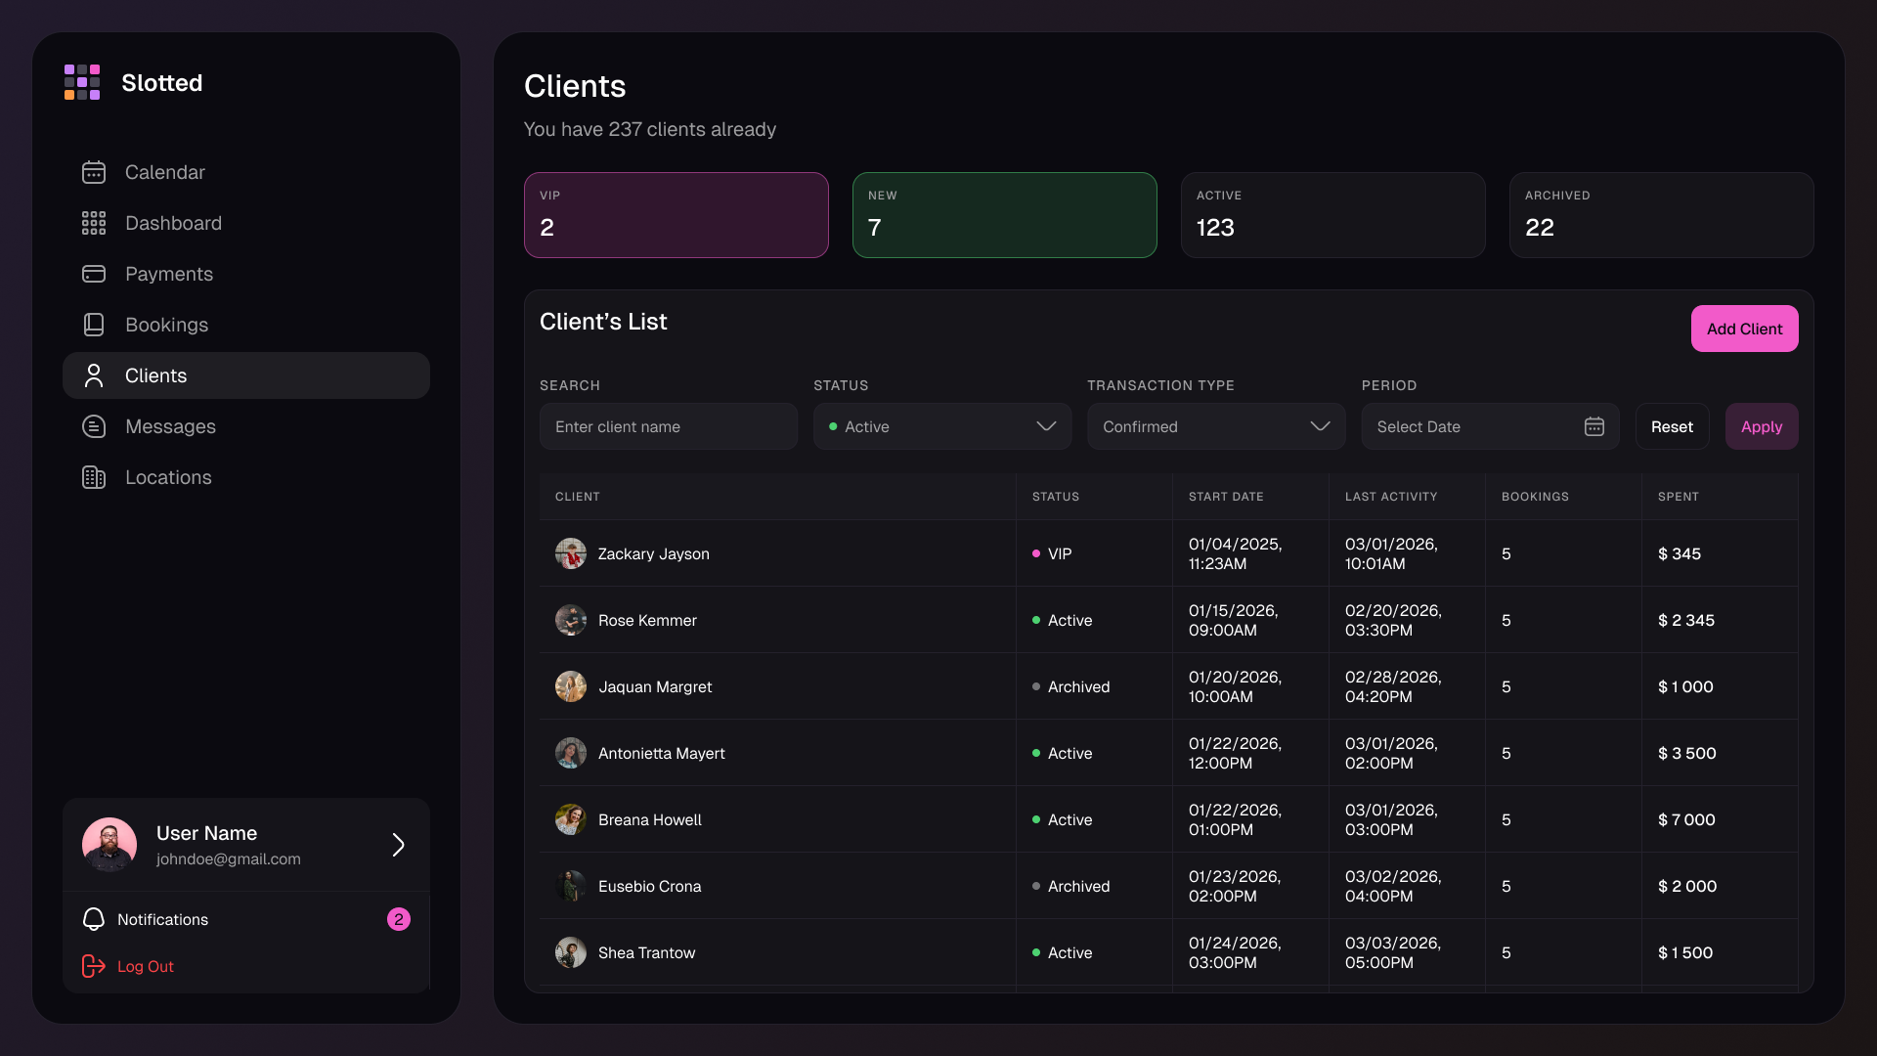Open the Select Date period picker
The height and width of the screenshot is (1056, 1877).
[x=1490, y=426]
